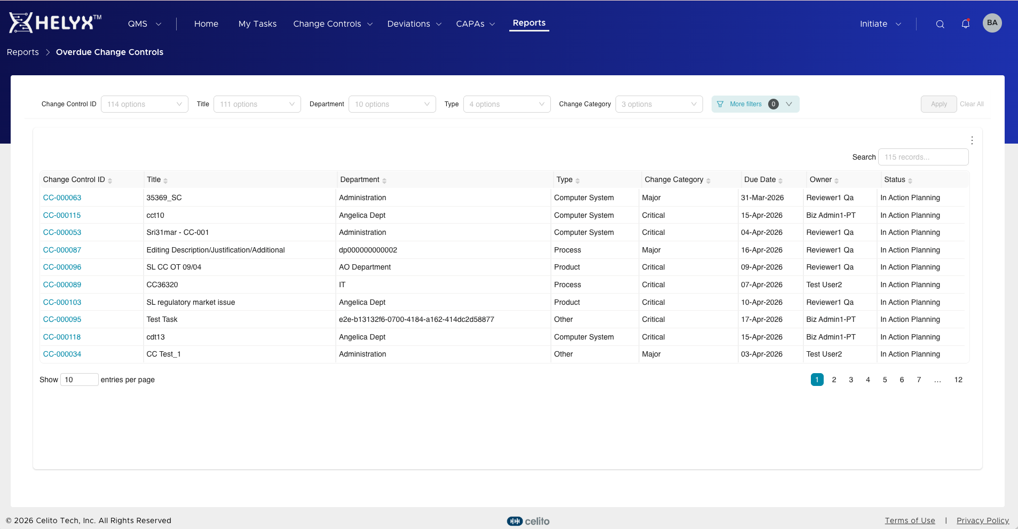Screen dimensions: 1018x529
Task: Go to page 4 of results
Action: pyautogui.click(x=868, y=380)
